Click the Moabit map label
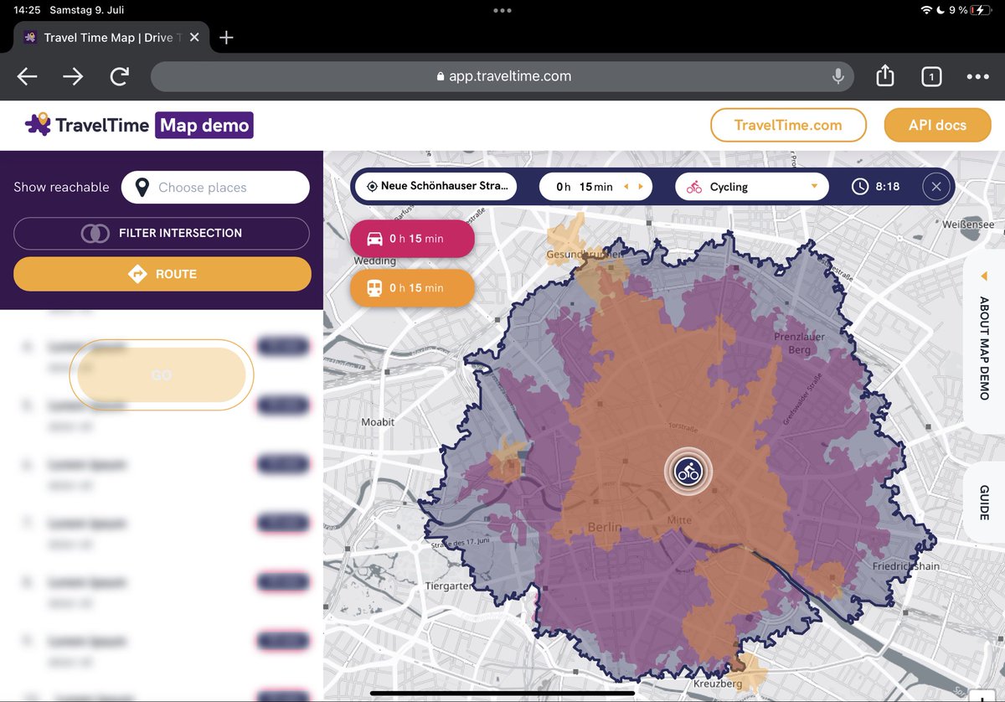This screenshot has width=1005, height=702. [x=377, y=422]
